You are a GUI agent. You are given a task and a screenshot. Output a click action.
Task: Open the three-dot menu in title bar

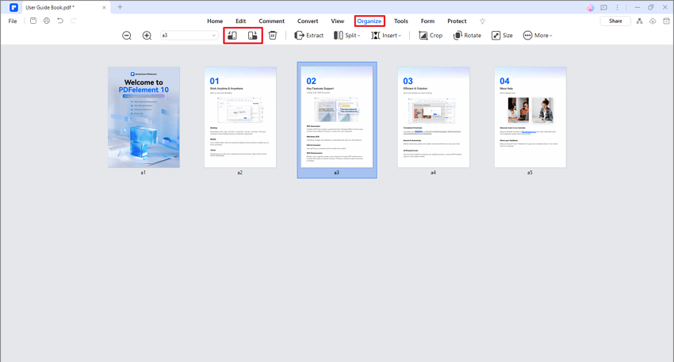tap(617, 7)
